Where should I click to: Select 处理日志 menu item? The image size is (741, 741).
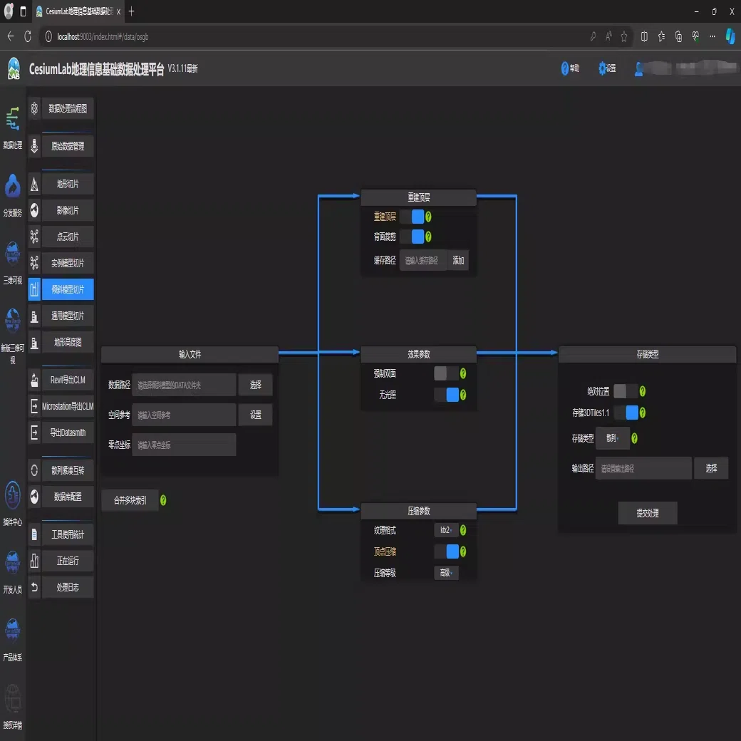click(68, 587)
